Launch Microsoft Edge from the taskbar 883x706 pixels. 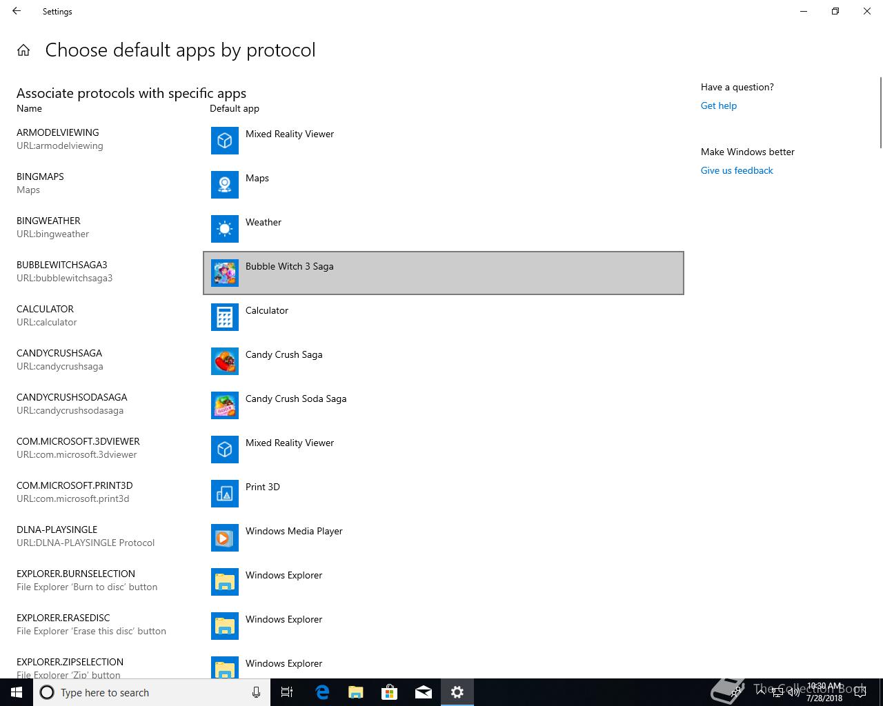coord(322,692)
